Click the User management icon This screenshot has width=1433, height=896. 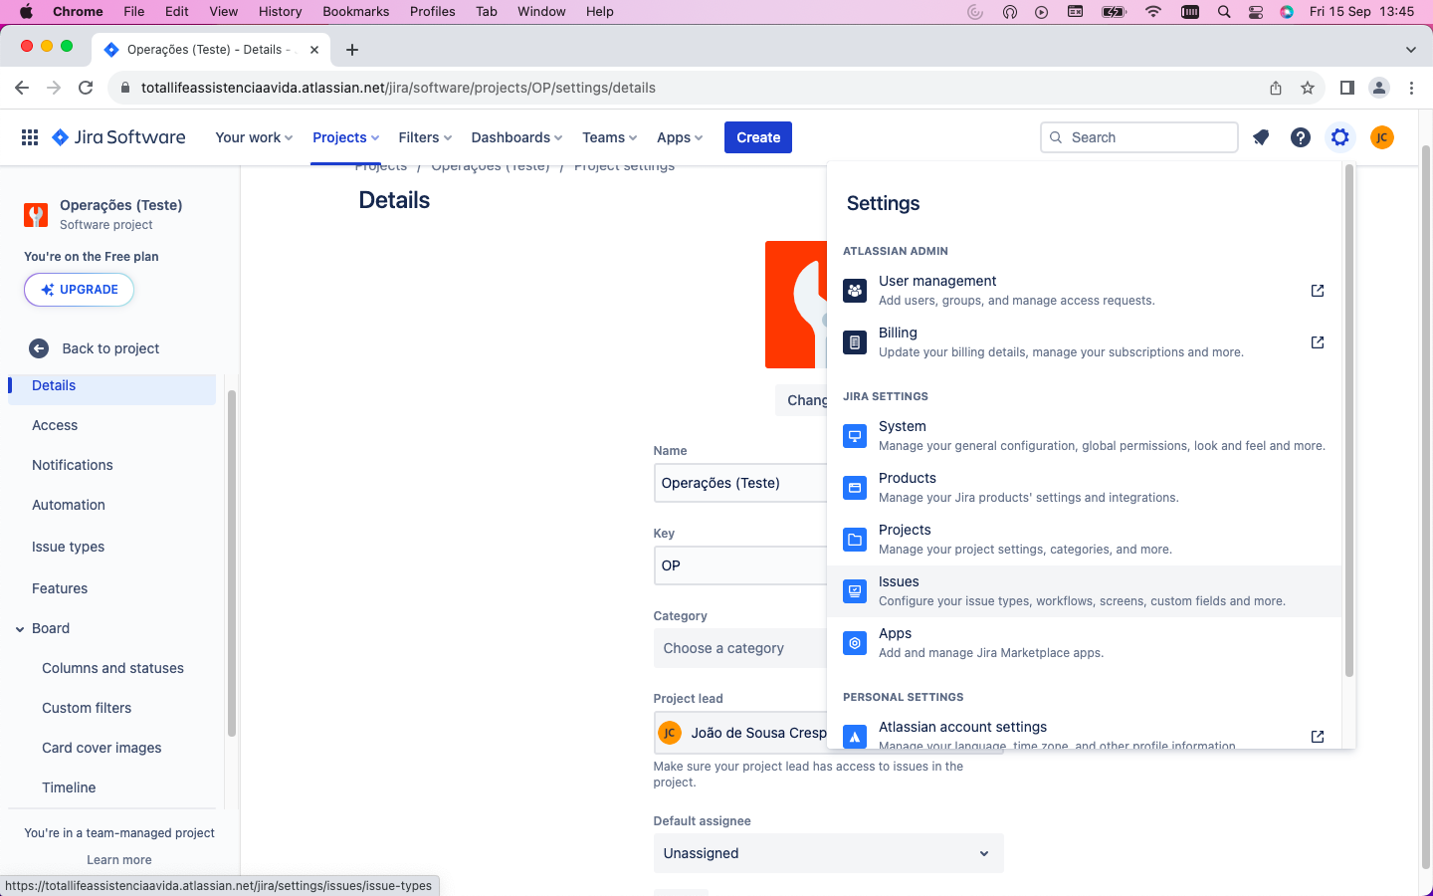pos(854,290)
